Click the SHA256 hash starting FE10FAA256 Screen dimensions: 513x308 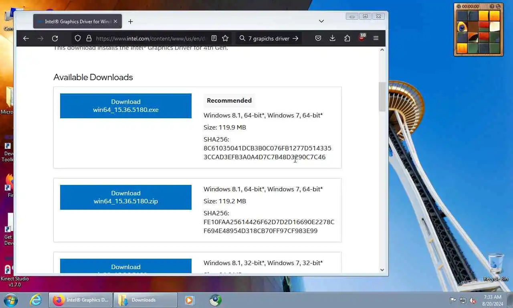(x=269, y=227)
